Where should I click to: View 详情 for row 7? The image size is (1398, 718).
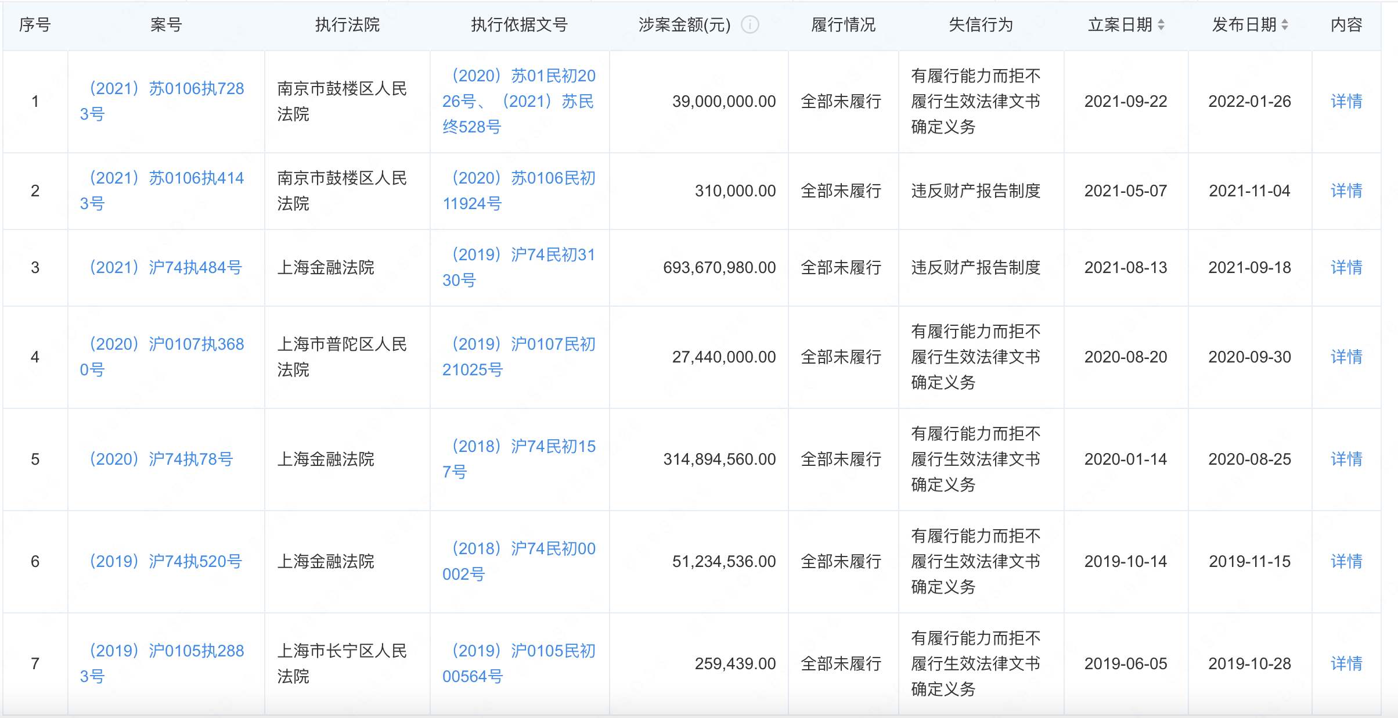coord(1346,663)
